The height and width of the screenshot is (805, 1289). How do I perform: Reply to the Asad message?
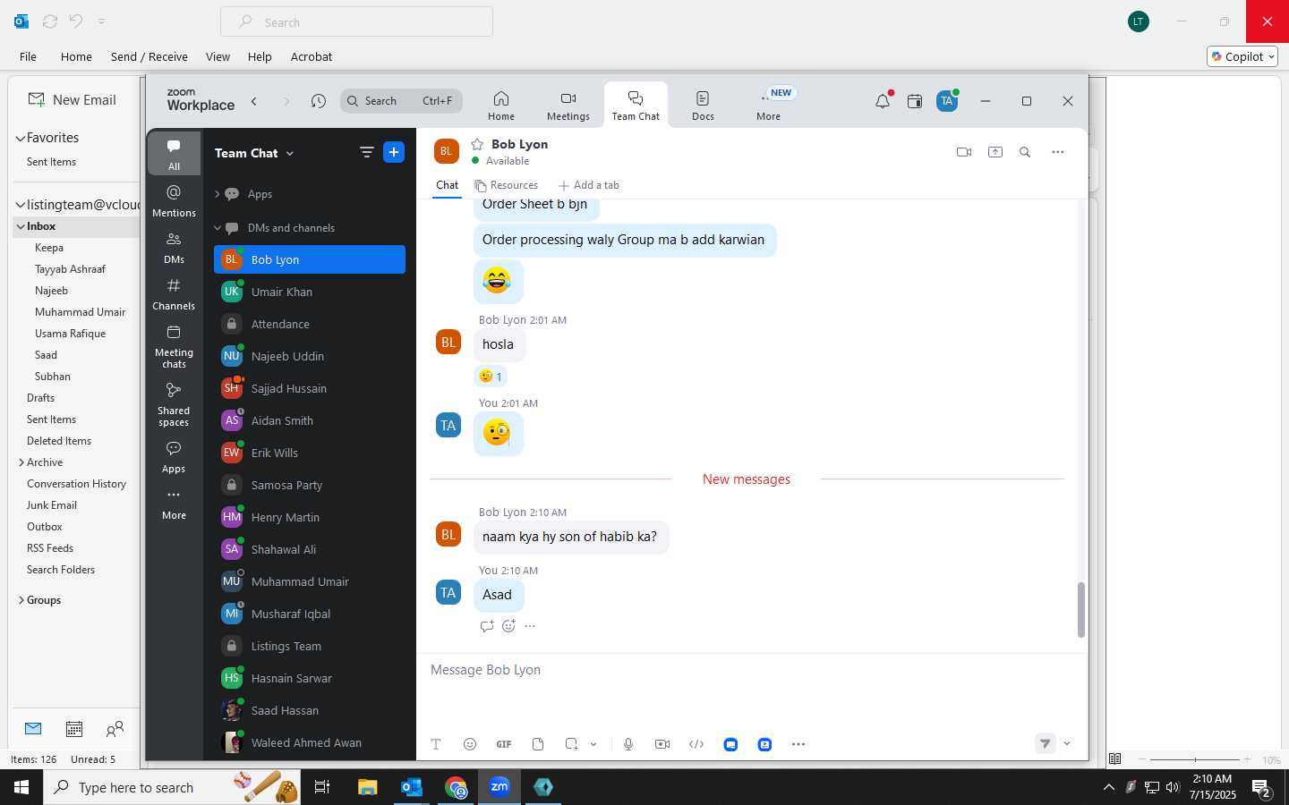click(487, 626)
